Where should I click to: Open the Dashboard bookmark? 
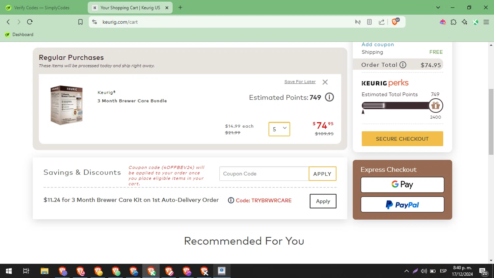(19, 35)
